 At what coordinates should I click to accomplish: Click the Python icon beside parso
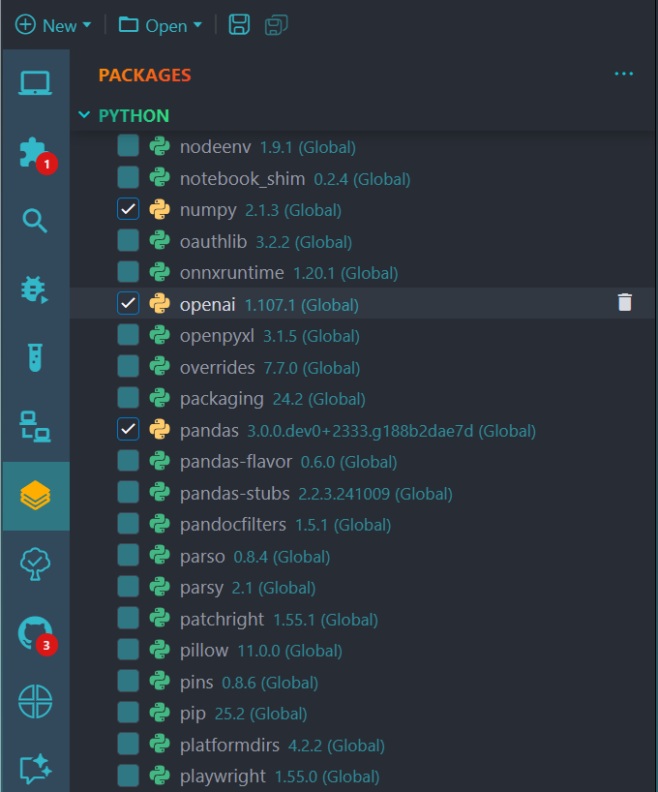(x=160, y=556)
